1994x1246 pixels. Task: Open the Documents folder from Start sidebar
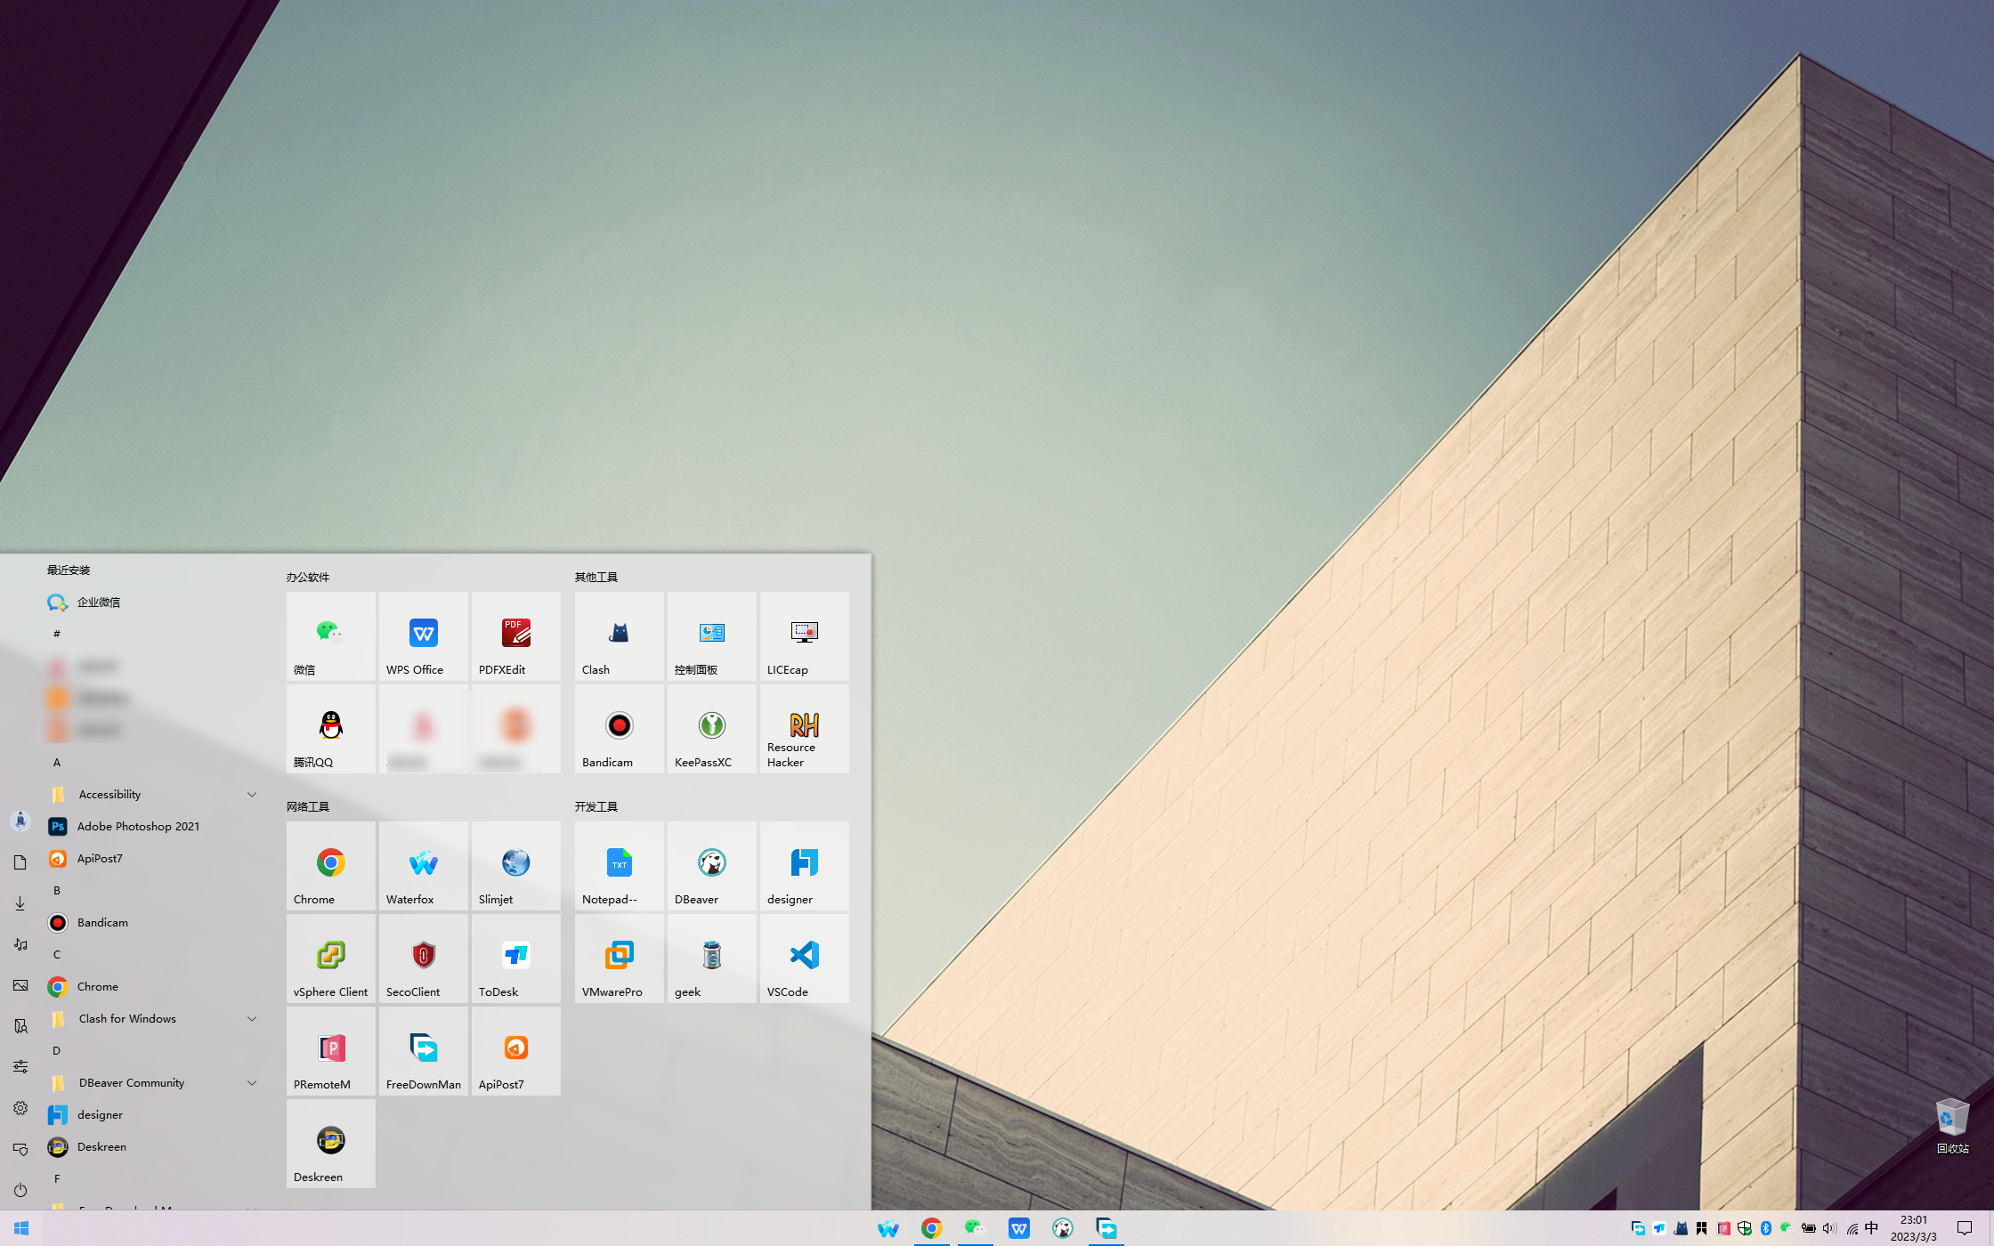(20, 862)
